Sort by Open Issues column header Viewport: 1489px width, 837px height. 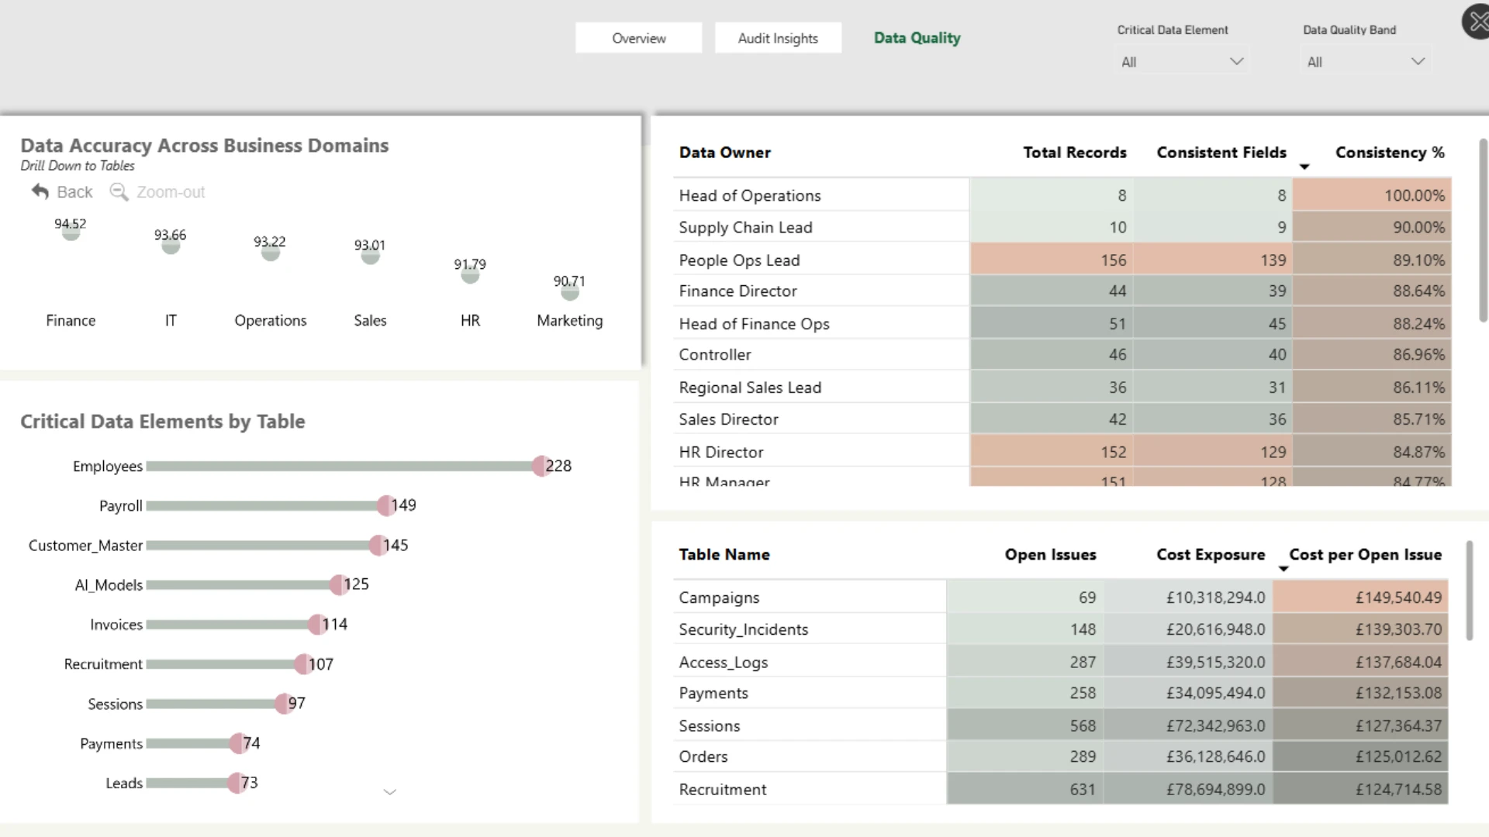click(1050, 555)
